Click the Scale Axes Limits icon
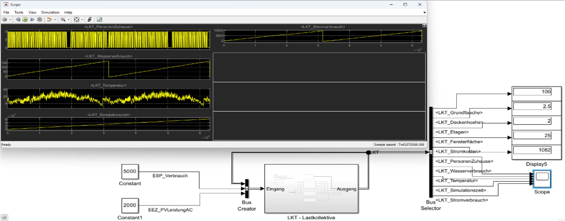 [76, 20]
